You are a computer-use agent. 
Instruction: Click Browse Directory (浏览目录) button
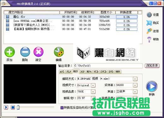pos(152,66)
